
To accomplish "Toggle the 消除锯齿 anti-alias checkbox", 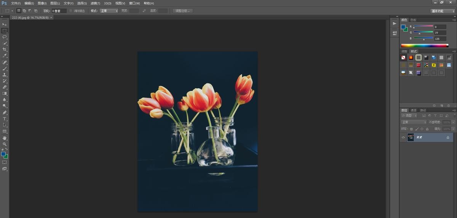I will point(71,11).
